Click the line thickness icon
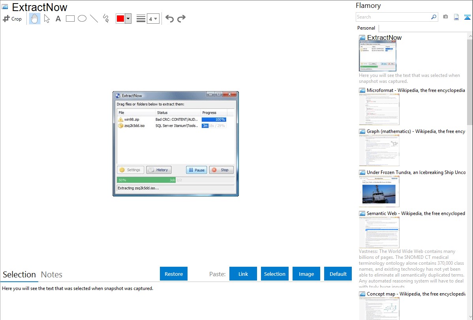Image resolution: width=473 pixels, height=320 pixels. [x=141, y=19]
